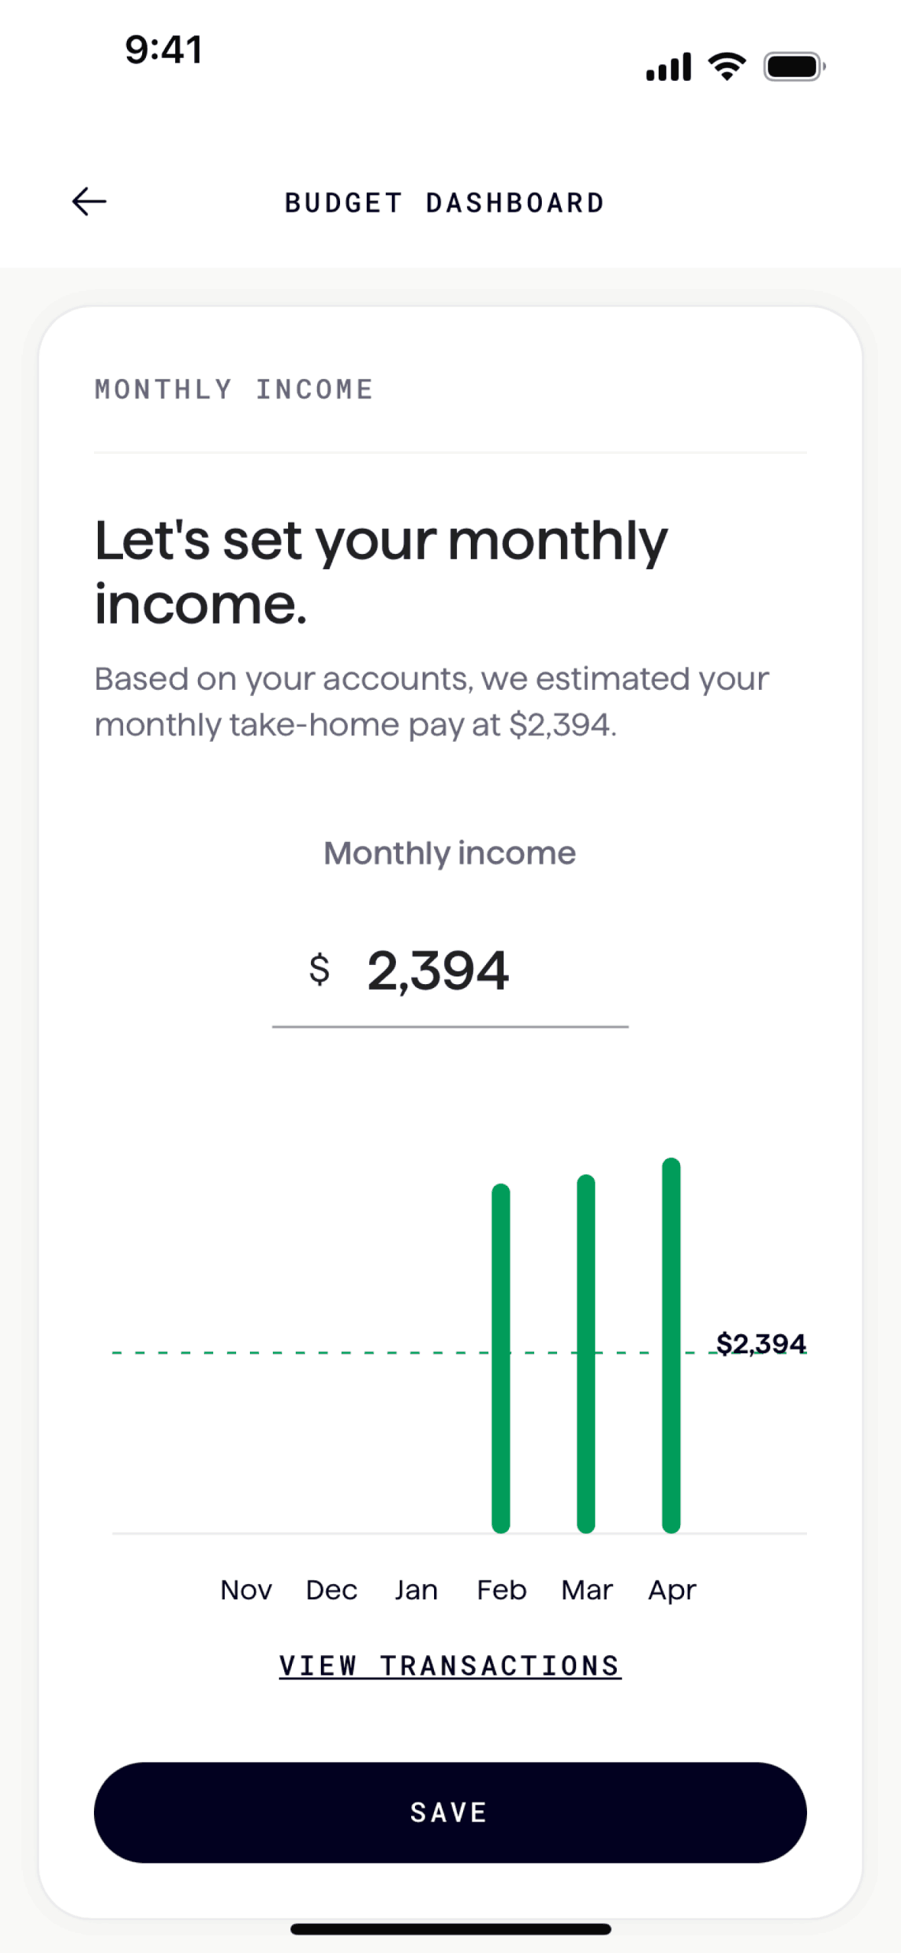Tap the back arrow icon
Viewport: 901px width, 1953px height.
point(89,202)
